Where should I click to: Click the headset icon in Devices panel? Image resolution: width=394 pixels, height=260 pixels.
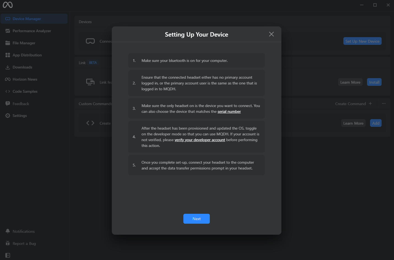90,41
